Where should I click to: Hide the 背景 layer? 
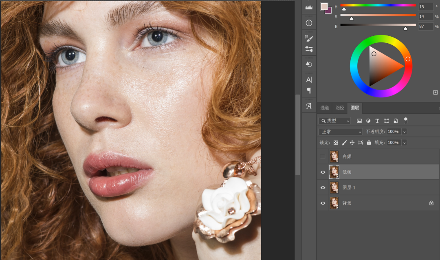pyautogui.click(x=323, y=203)
